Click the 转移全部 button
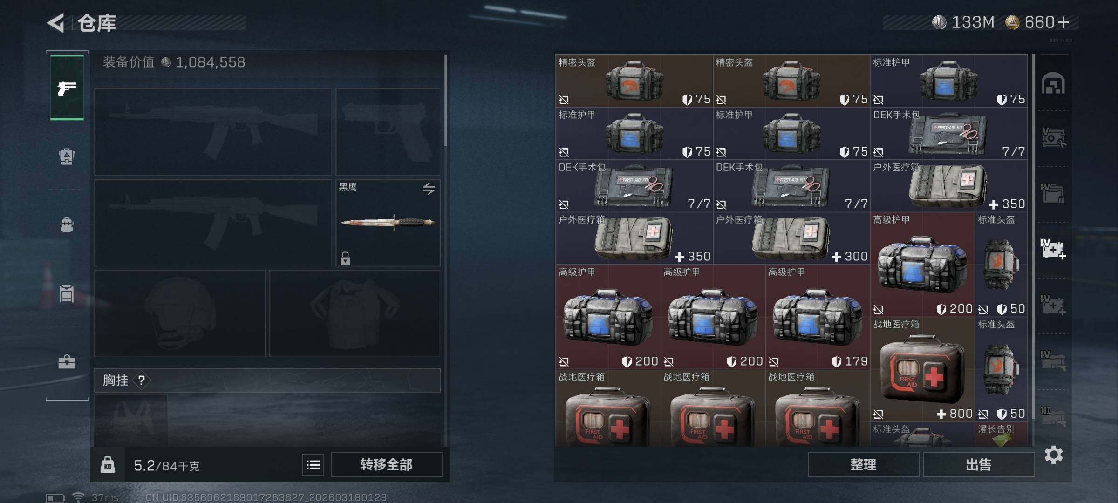 pos(386,464)
